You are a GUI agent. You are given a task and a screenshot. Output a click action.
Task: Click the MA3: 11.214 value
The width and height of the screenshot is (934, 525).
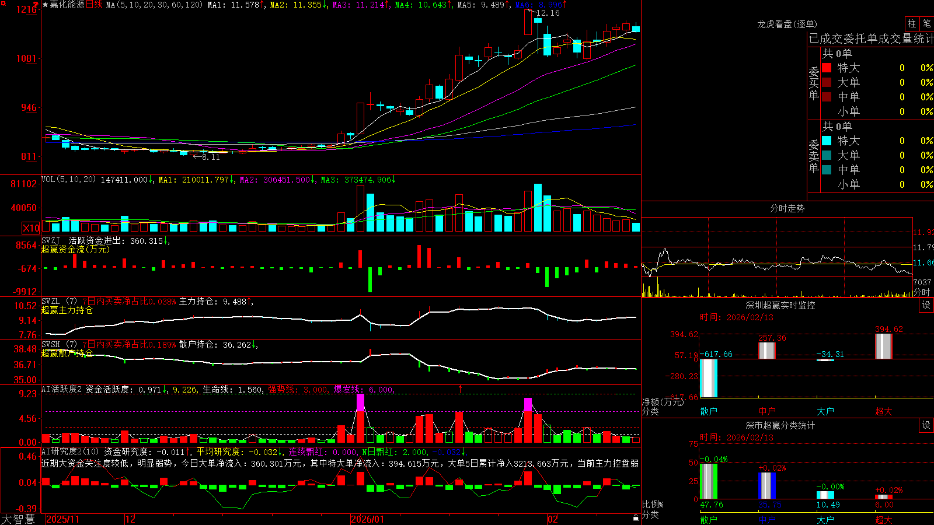tap(358, 5)
